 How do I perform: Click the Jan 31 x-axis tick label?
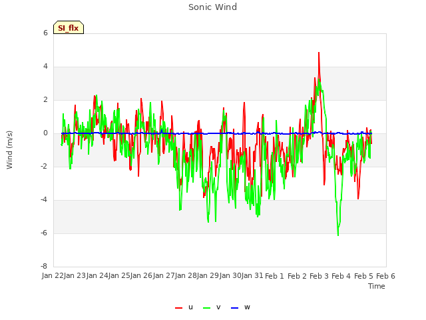pyautogui.click(x=252, y=275)
